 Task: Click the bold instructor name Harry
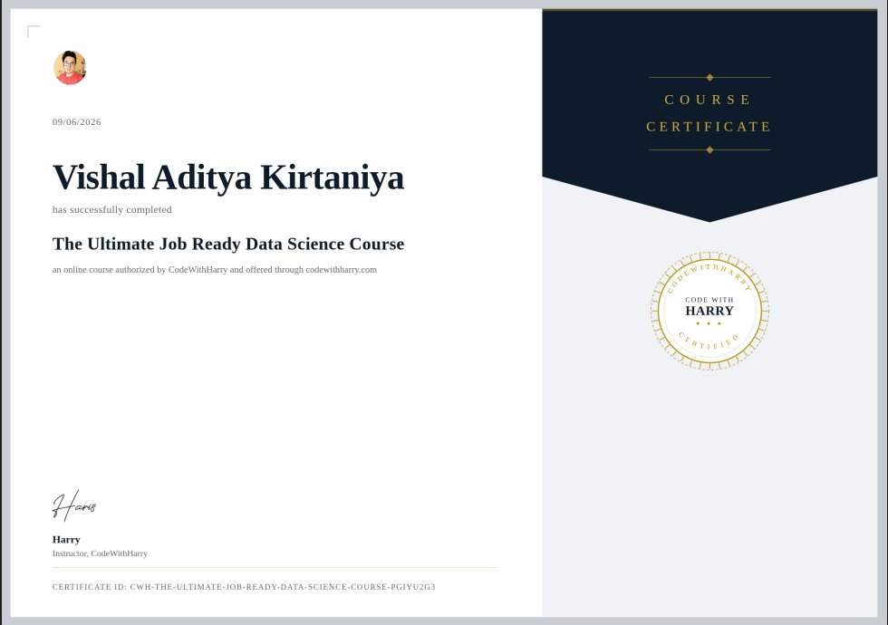click(66, 540)
